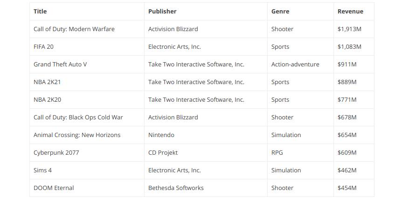The width and height of the screenshot is (394, 203).
Task: Select the Bethesda Softworks publisher cell
Action: tap(176, 188)
